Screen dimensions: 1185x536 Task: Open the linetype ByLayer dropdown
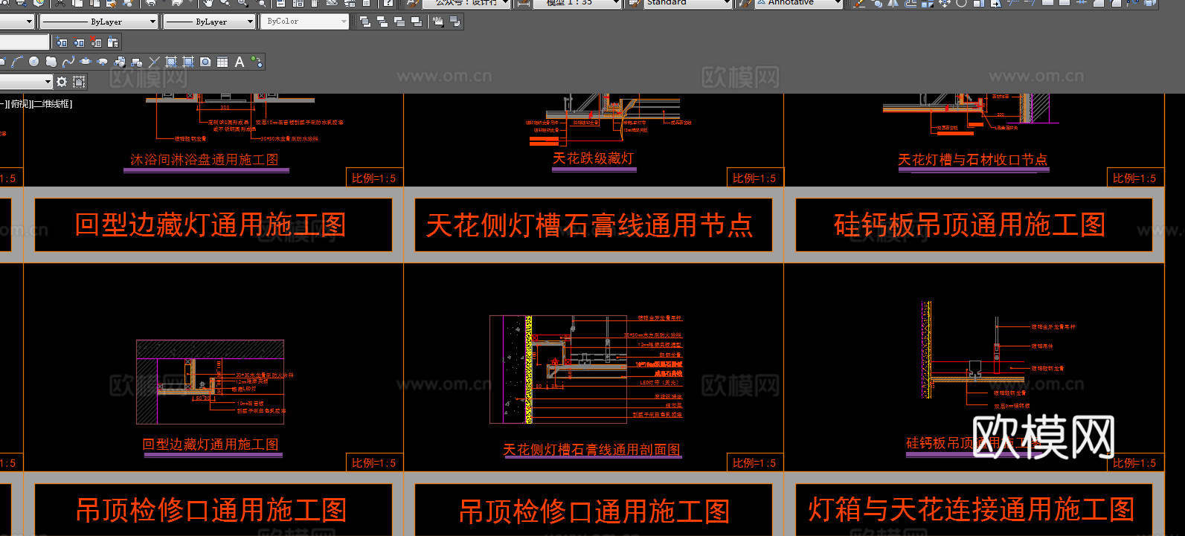coord(98,22)
